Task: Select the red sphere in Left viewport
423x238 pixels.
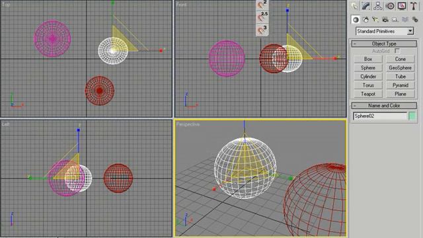Action: tap(118, 178)
